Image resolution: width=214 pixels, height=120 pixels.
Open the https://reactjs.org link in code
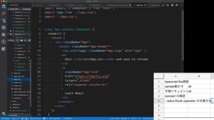coord(92,76)
